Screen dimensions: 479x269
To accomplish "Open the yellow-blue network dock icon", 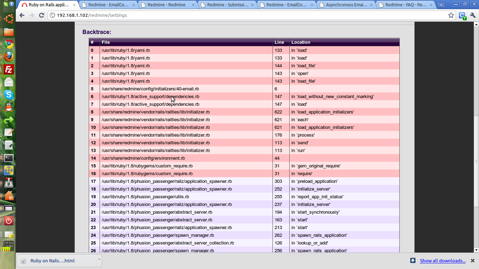I will click(x=9, y=171).
